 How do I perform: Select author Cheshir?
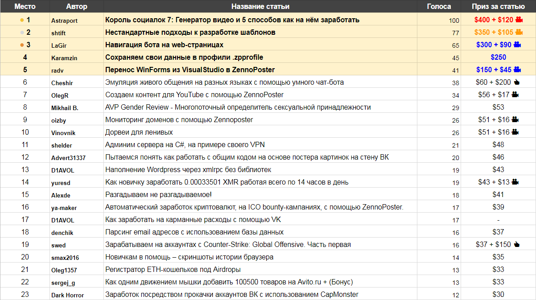62,82
